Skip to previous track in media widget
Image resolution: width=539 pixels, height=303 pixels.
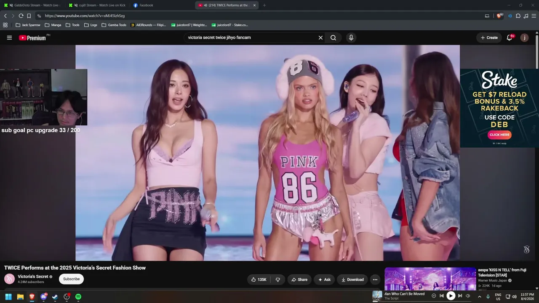(x=442, y=296)
